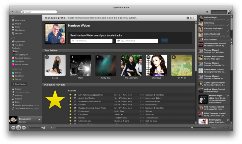
Task: Unstar the Angels And Darlas track
Action: click(x=70, y=98)
